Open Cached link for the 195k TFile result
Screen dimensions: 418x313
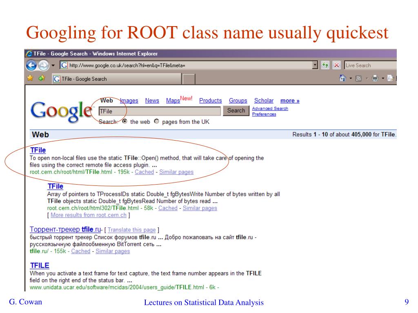coord(144,172)
